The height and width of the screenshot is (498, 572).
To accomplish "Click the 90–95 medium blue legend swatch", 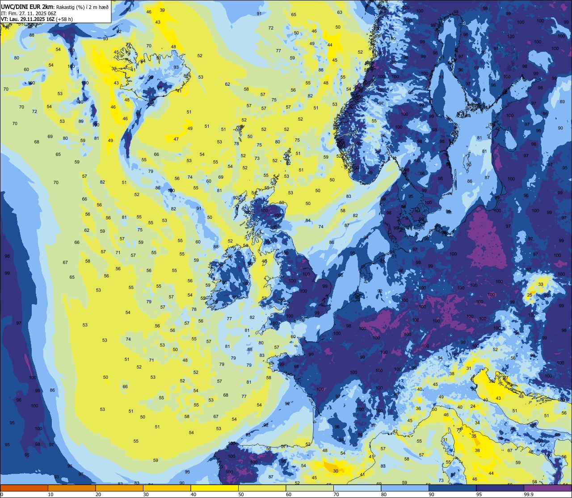I will coord(452,488).
